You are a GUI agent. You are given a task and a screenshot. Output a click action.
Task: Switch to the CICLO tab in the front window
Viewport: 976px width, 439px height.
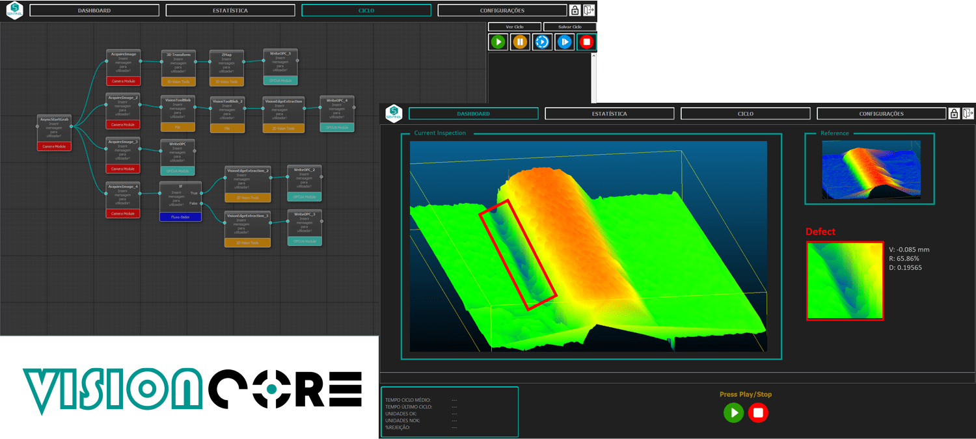click(x=746, y=114)
